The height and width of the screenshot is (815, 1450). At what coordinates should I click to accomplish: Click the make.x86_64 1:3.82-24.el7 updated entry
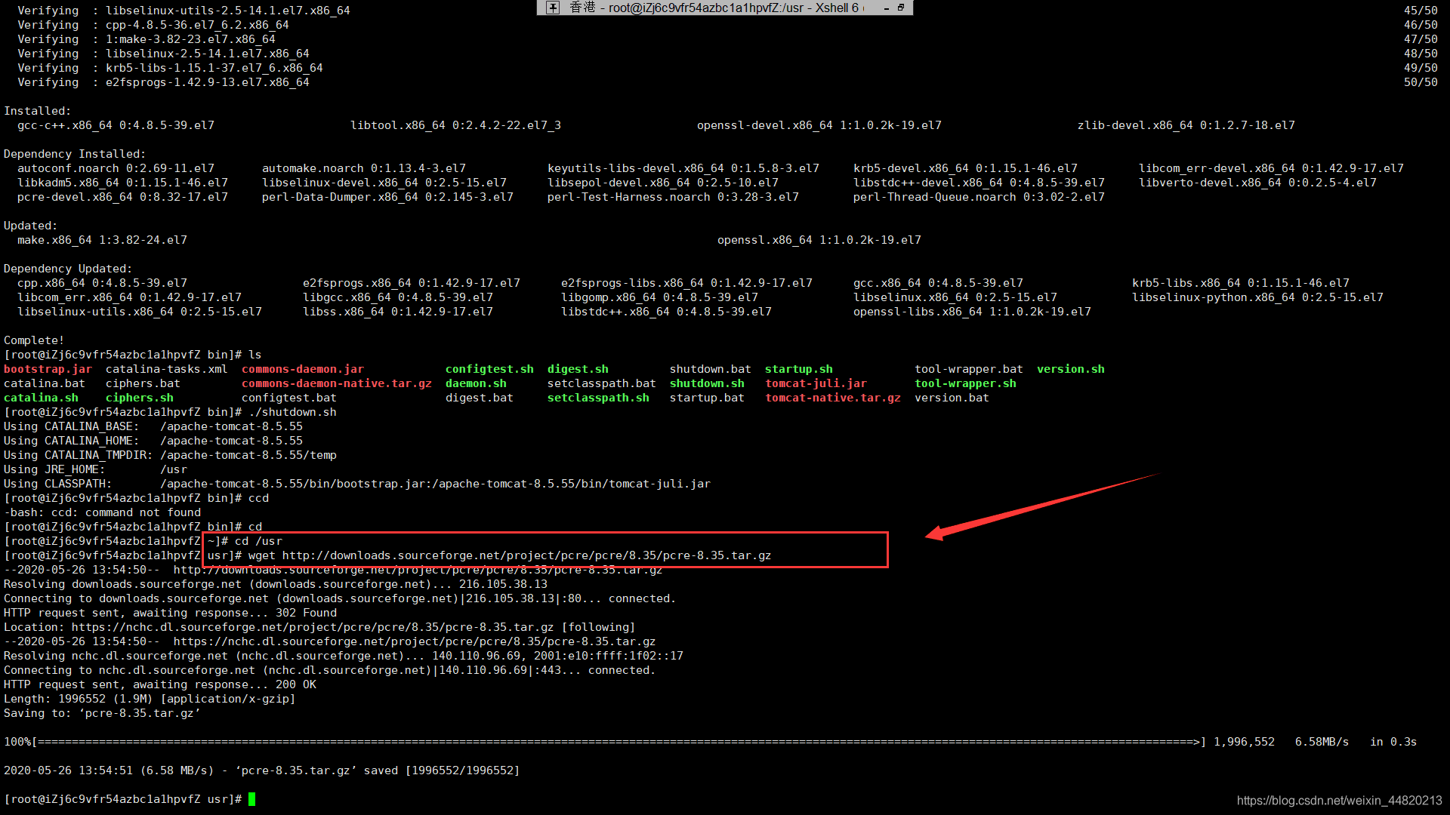(102, 240)
